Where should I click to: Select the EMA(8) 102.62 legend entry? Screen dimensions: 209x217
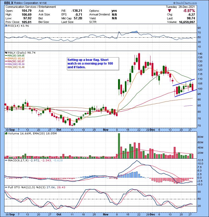pos(15,58)
